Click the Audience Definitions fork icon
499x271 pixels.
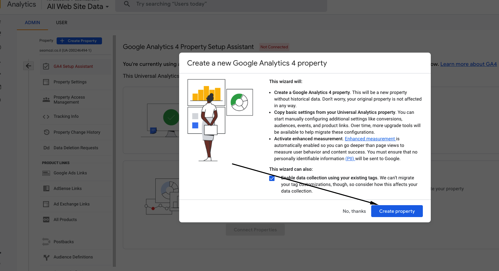point(46,257)
